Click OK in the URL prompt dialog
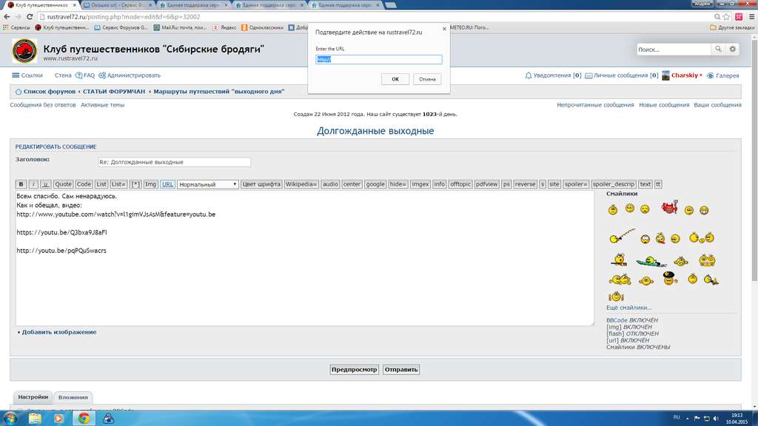The image size is (758, 426). point(395,79)
